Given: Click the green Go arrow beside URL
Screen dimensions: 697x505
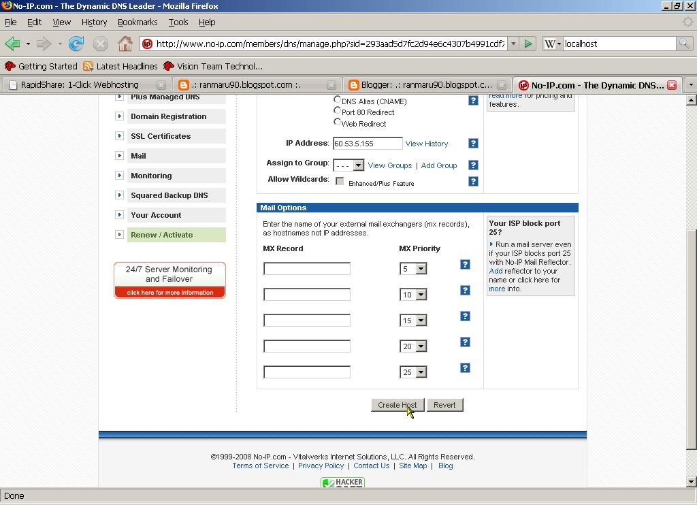Looking at the screenshot, I should [528, 44].
